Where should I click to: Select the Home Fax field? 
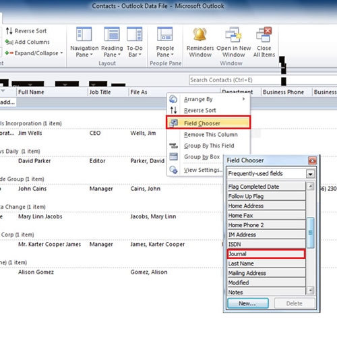[266, 216]
